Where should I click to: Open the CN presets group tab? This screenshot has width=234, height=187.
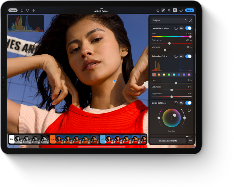[52, 139]
